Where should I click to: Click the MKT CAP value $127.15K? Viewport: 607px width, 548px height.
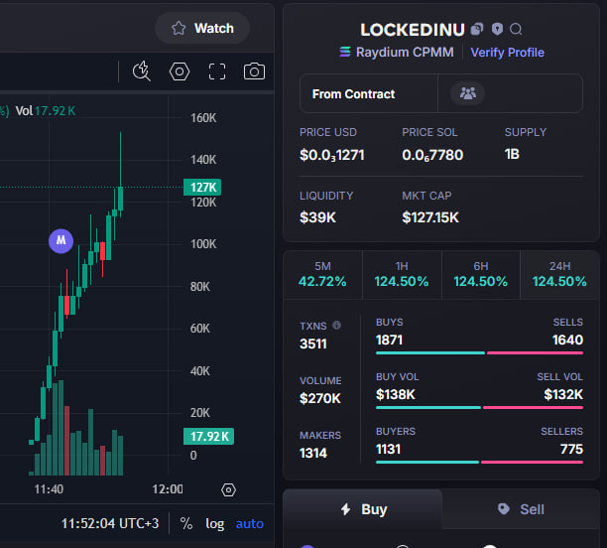(x=430, y=217)
